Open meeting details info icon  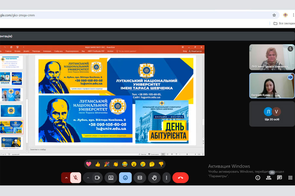[x=258, y=178]
